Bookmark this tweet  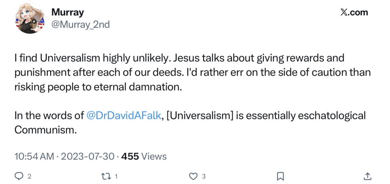pyautogui.click(x=280, y=176)
